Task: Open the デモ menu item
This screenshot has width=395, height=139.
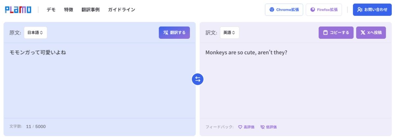Action: [51, 10]
